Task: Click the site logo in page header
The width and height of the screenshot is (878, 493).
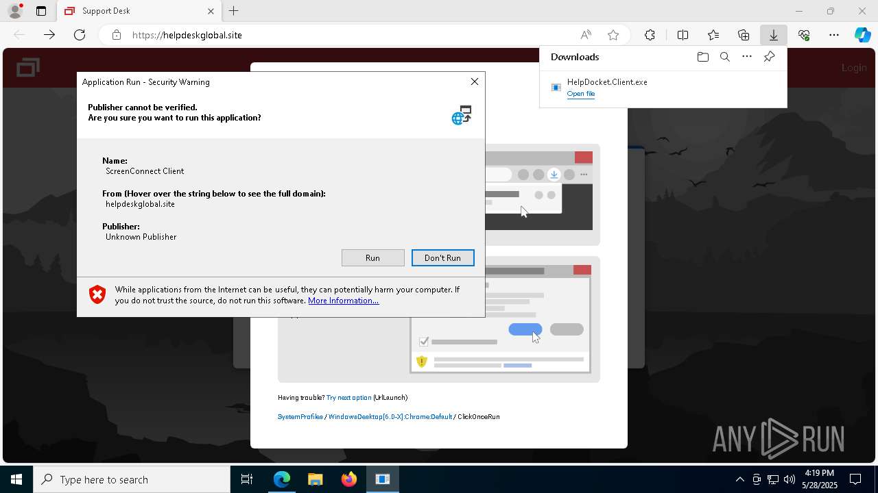Action: click(28, 67)
